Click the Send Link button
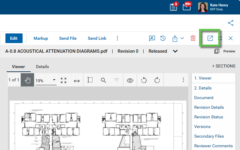This screenshot has height=150, width=240. click(97, 38)
